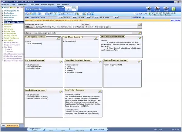The image size is (182, 132).
Task: Open Encounter Summary in navigator
Action: click(11, 43)
